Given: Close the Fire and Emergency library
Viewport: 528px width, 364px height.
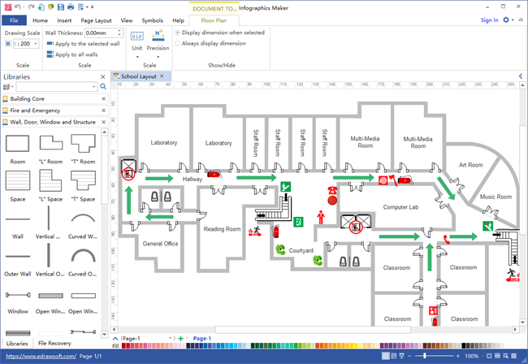Looking at the screenshot, I should click(x=102, y=110).
